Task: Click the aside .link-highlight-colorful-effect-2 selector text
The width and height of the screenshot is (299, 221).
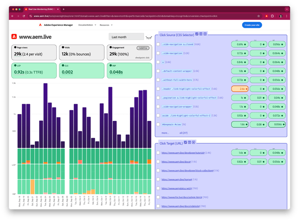Action: click(187, 116)
